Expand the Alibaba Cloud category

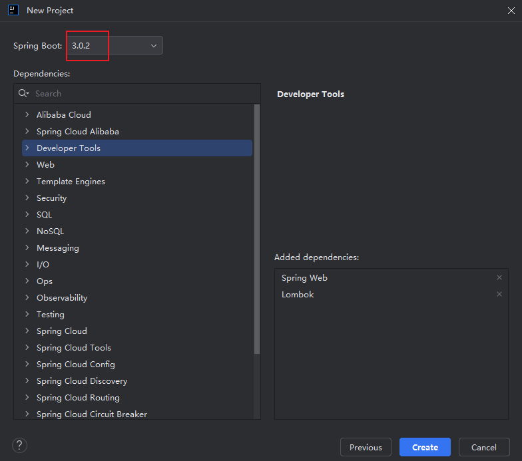(x=27, y=114)
